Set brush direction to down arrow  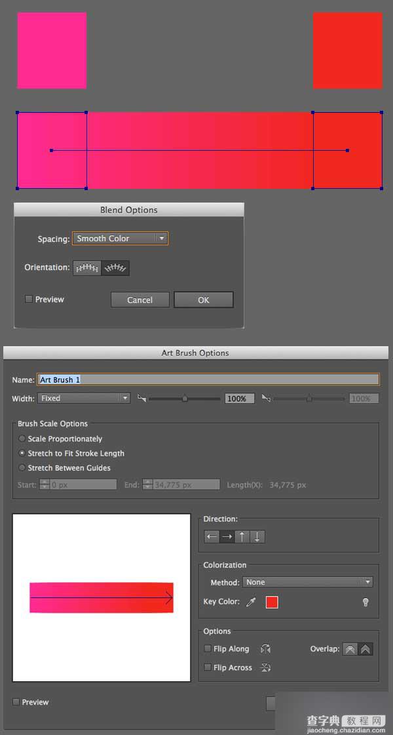(x=257, y=537)
